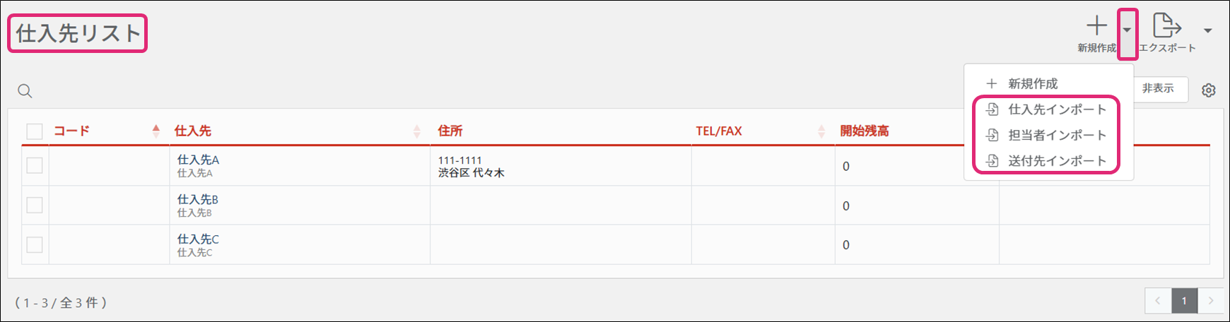The width and height of the screenshot is (1230, 322).
Task: Check the checkbox for 仕入先A row
Action: pyautogui.click(x=35, y=166)
